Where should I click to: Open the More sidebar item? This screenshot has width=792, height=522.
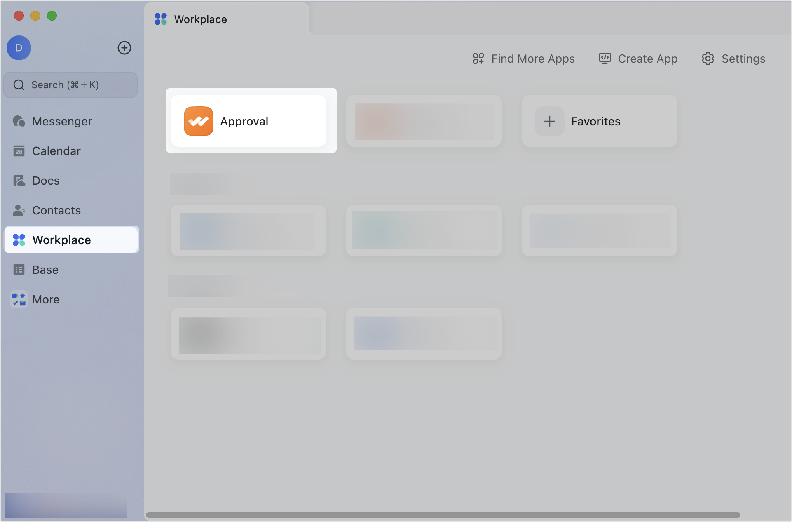tap(46, 299)
